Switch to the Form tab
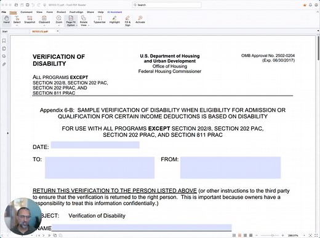The image size is (320, 238). coord(49,12)
